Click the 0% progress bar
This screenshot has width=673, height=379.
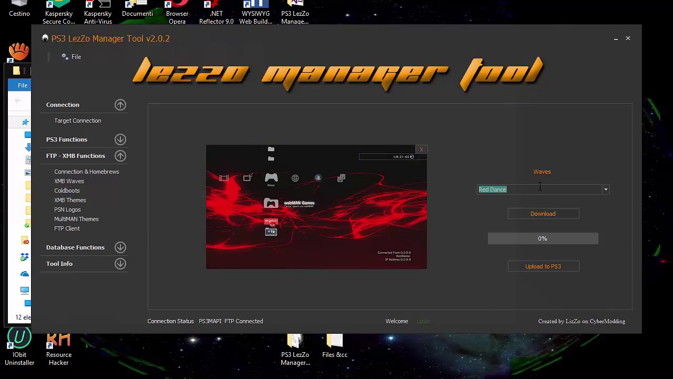click(543, 238)
